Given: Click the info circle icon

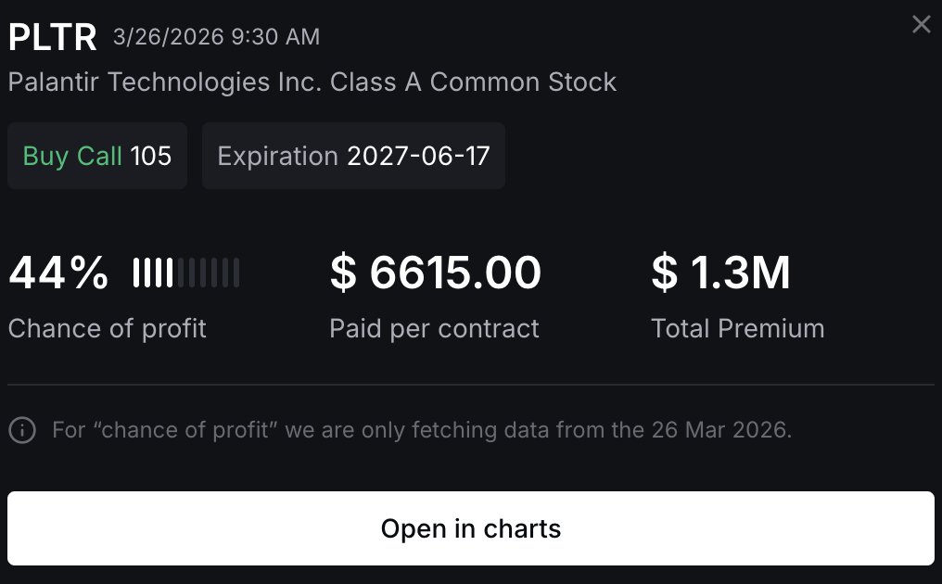Looking at the screenshot, I should point(22,430).
